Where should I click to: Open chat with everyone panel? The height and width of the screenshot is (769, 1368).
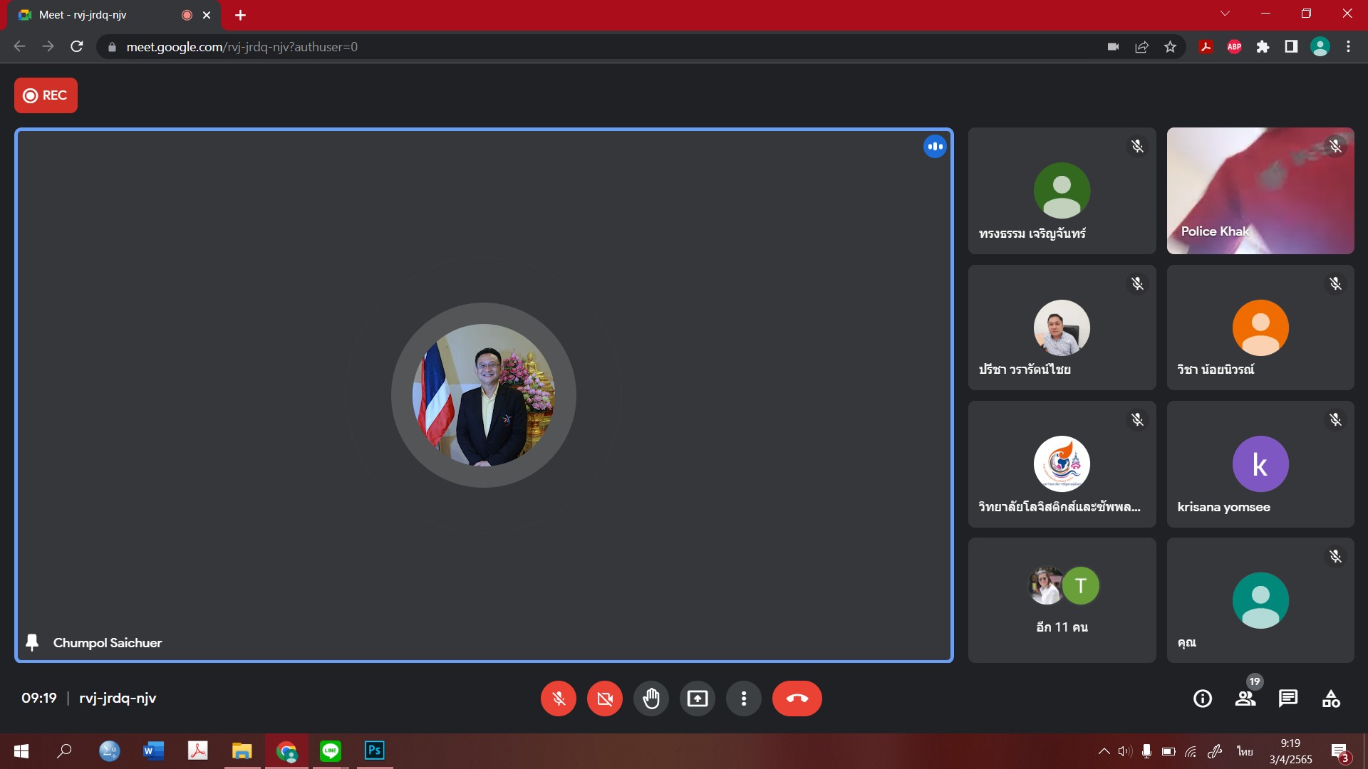click(1287, 699)
